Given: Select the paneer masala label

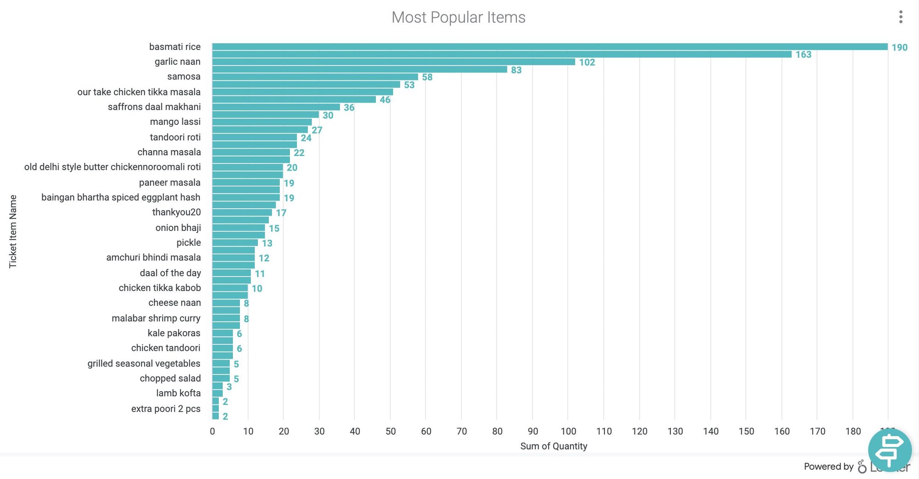Looking at the screenshot, I should 170,183.
